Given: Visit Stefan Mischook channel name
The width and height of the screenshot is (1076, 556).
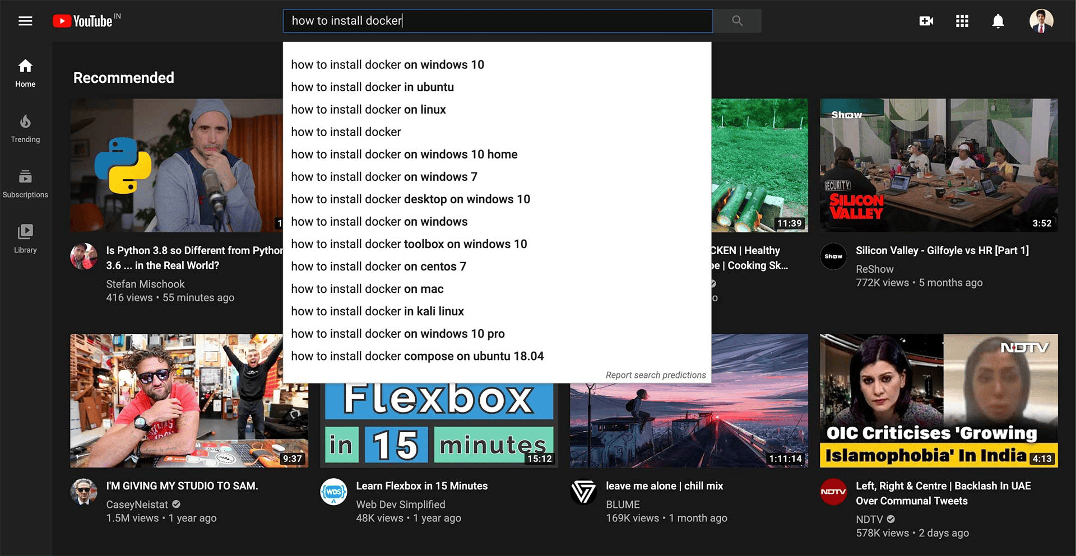Looking at the screenshot, I should (x=145, y=284).
